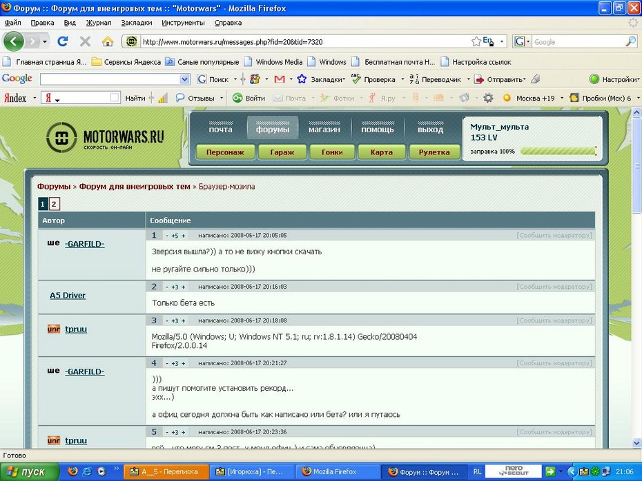Click the выход site tab
The height and width of the screenshot is (481, 642).
[430, 128]
